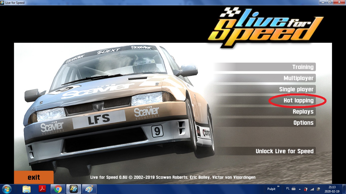Image resolution: width=346 pixels, height=194 pixels.
Task: Open the clock showing 21:13
Action: point(332,189)
